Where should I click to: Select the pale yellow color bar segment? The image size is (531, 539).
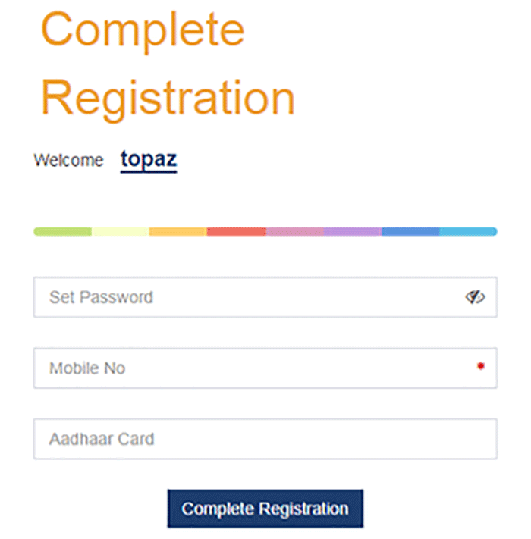coord(121,232)
